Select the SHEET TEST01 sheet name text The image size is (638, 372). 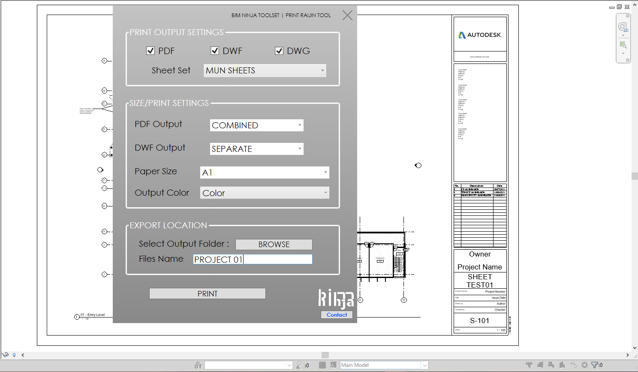coord(480,281)
